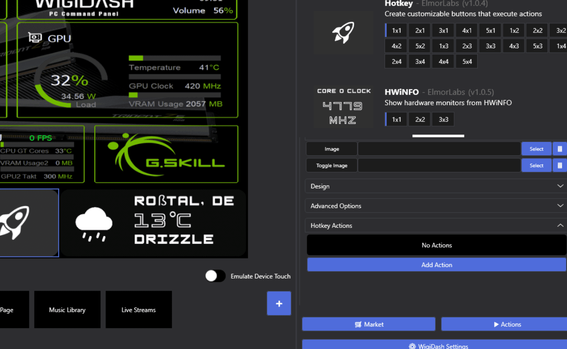
Task: Click Select button for Toggle Image
Action: tap(536, 166)
